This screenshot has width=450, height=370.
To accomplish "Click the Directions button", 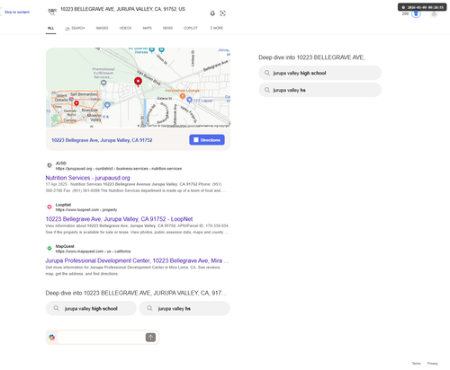I will click(207, 140).
